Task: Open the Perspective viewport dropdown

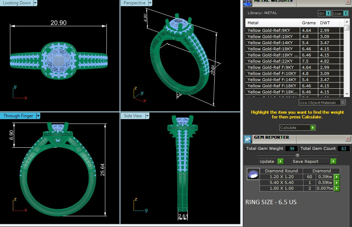Action: (x=150, y=3)
